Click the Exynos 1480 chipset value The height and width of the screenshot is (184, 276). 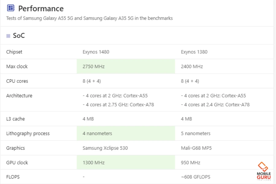pos(96,52)
